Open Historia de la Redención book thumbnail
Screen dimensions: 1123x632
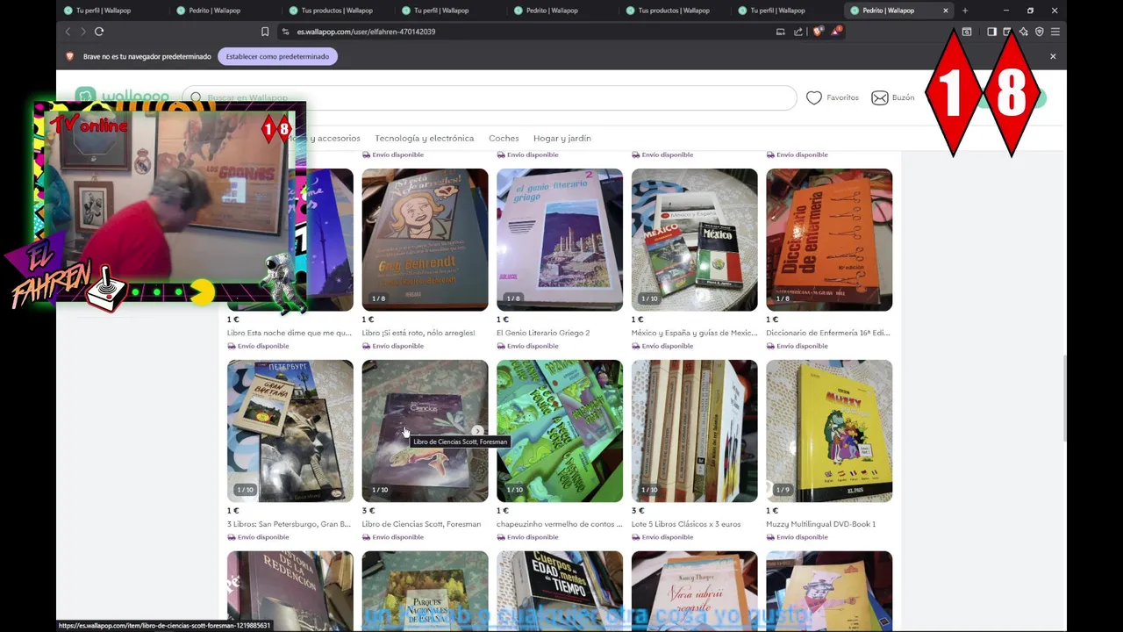click(x=290, y=591)
